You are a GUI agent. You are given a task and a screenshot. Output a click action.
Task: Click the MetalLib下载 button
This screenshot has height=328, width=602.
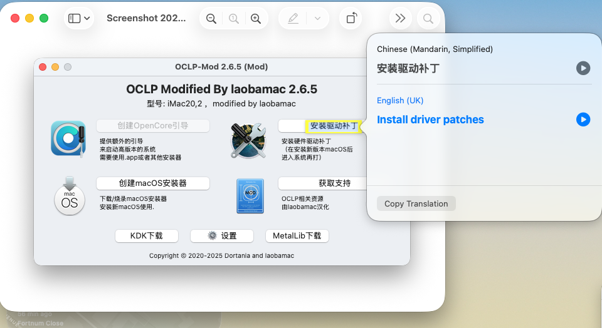297,236
